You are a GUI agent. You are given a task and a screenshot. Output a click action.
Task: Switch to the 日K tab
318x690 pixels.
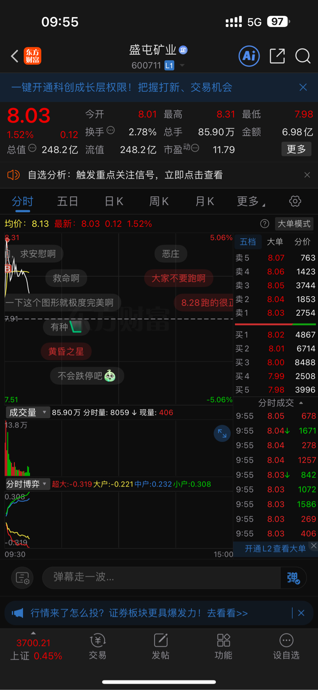pyautogui.click(x=113, y=202)
